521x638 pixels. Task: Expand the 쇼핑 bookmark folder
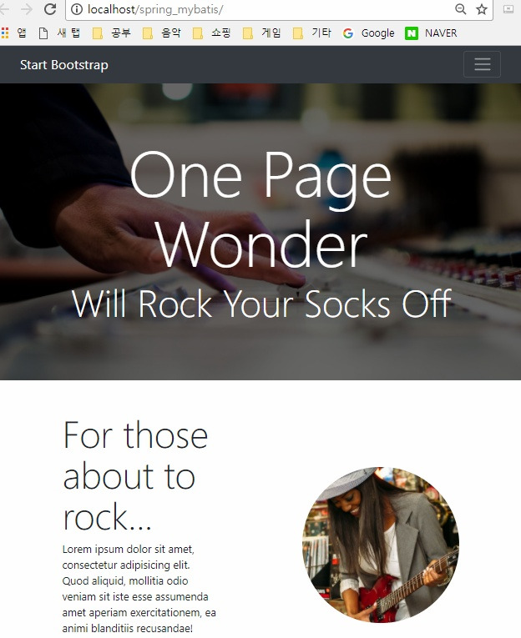[x=212, y=33]
